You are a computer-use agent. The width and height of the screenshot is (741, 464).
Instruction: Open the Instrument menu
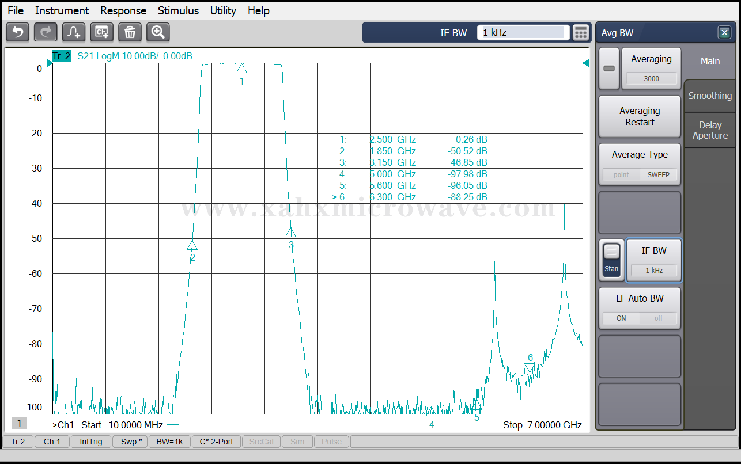click(x=62, y=10)
